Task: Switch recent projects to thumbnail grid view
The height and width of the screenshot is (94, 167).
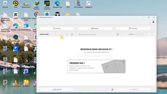Action: 67,34
